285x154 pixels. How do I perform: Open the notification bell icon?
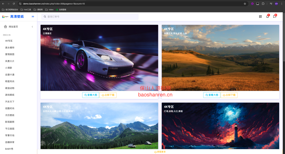coord(267,16)
